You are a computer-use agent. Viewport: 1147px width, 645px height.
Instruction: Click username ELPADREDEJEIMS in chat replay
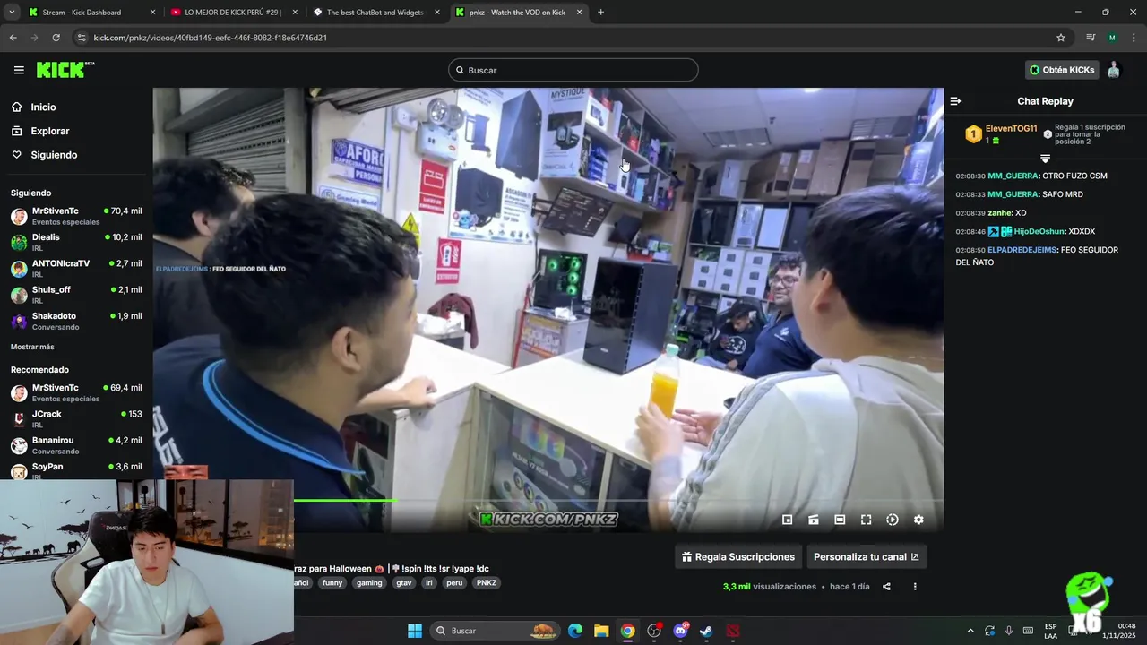pyautogui.click(x=1022, y=250)
